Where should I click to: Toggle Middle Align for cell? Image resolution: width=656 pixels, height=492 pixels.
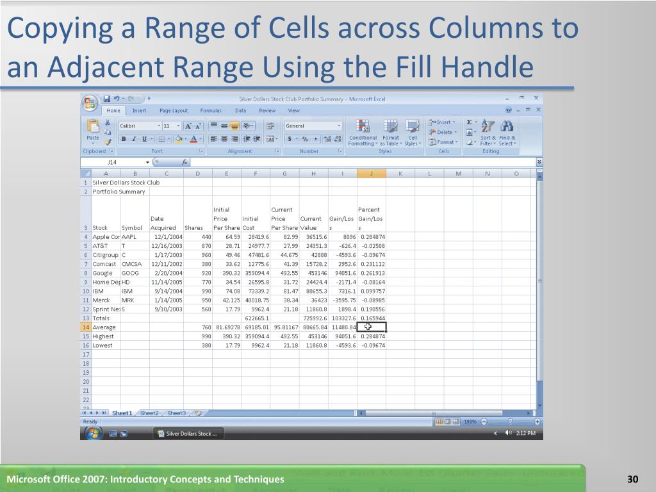[224, 126]
